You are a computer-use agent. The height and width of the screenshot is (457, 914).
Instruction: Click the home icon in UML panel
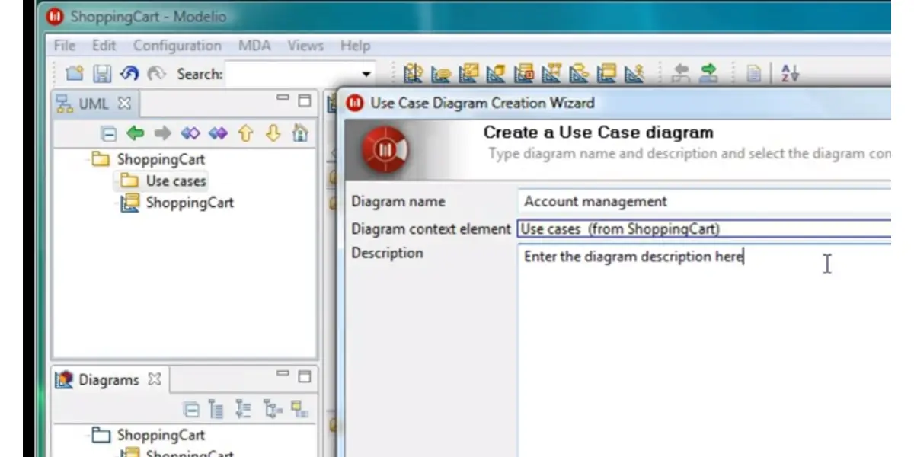coord(300,134)
